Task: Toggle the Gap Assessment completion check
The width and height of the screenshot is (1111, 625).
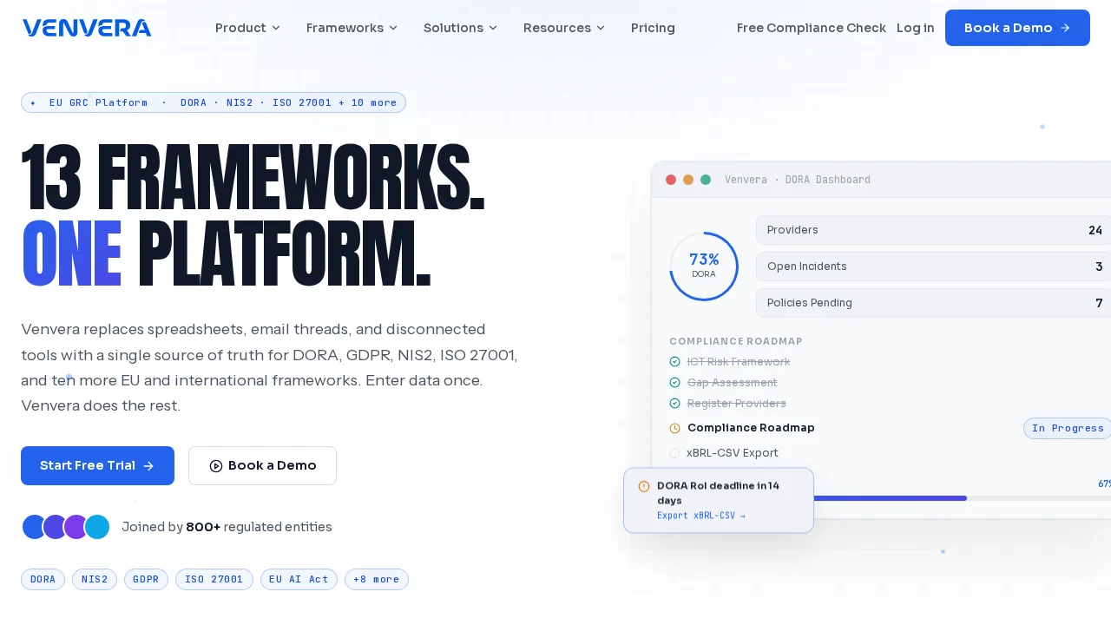Action: coord(674,383)
